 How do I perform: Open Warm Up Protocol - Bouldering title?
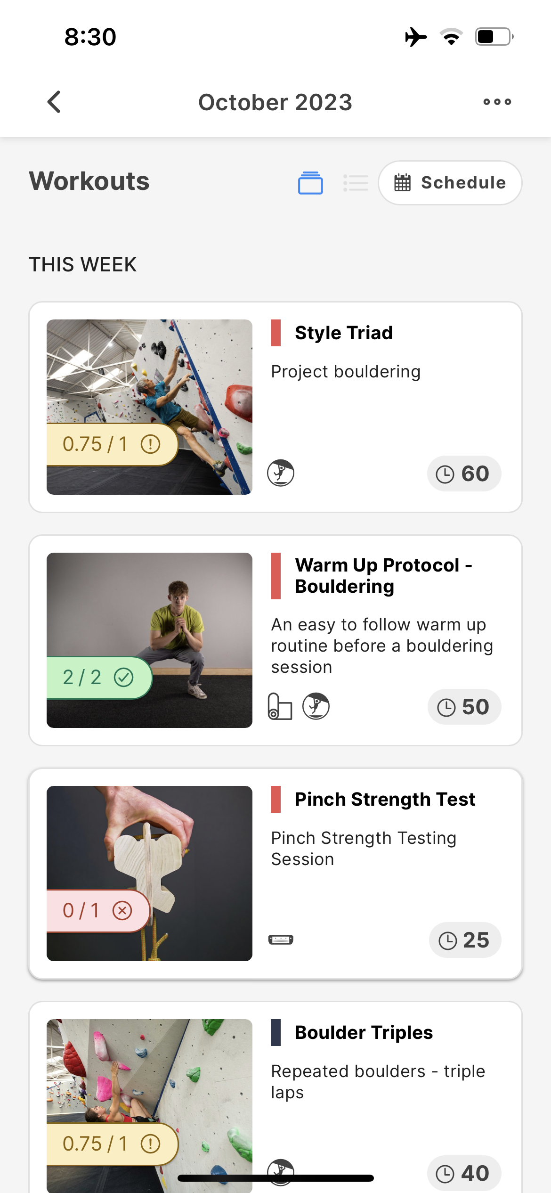383,576
